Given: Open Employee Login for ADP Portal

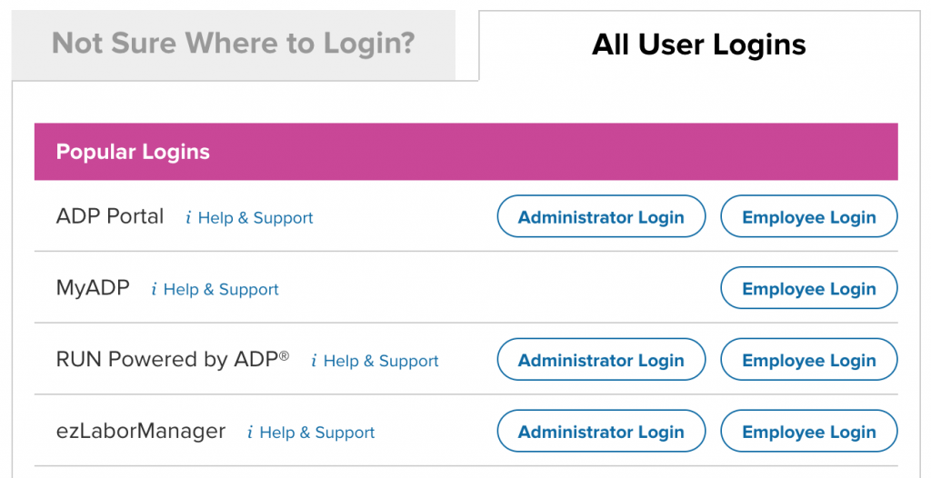Looking at the screenshot, I should pos(808,216).
